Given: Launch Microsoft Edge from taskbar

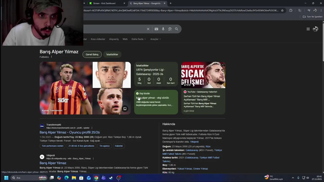Looking at the screenshot, I should click(66, 178).
